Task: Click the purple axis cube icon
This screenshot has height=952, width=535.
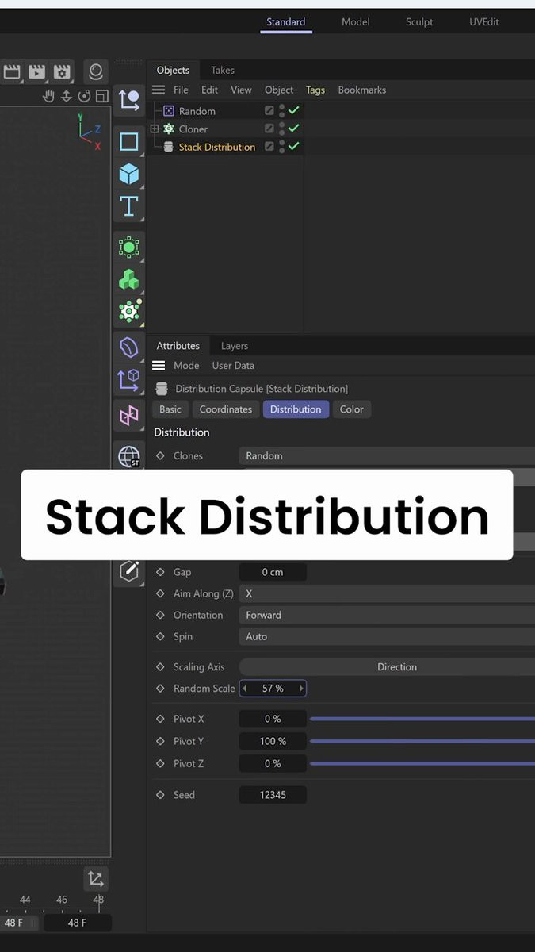Action: point(128,380)
